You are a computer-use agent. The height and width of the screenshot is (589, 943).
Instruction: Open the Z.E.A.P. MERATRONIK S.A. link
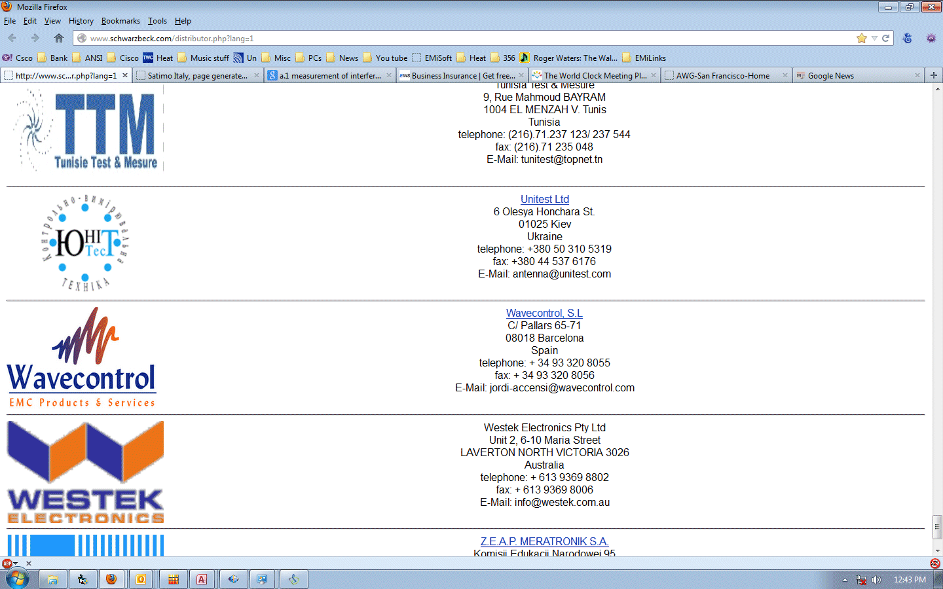click(x=545, y=542)
